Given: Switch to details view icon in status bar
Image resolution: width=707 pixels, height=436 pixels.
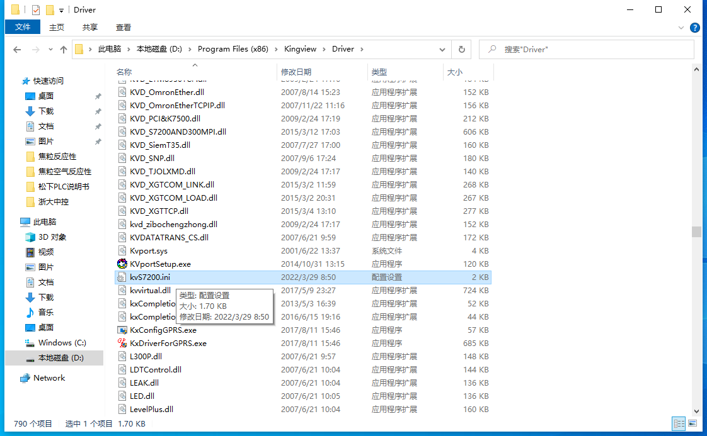Looking at the screenshot, I should (679, 423).
